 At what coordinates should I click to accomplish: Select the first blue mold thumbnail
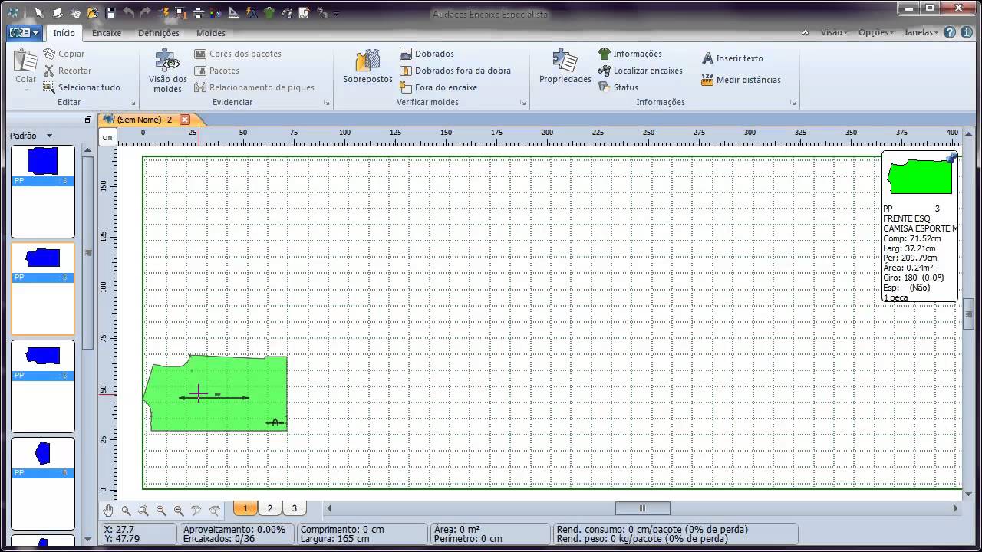pos(43,192)
